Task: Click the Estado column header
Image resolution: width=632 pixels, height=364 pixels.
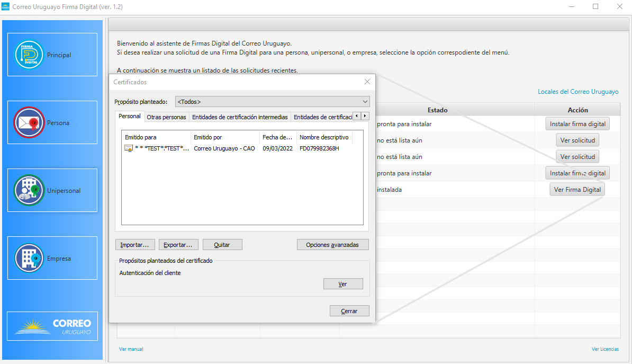Action: pos(438,110)
